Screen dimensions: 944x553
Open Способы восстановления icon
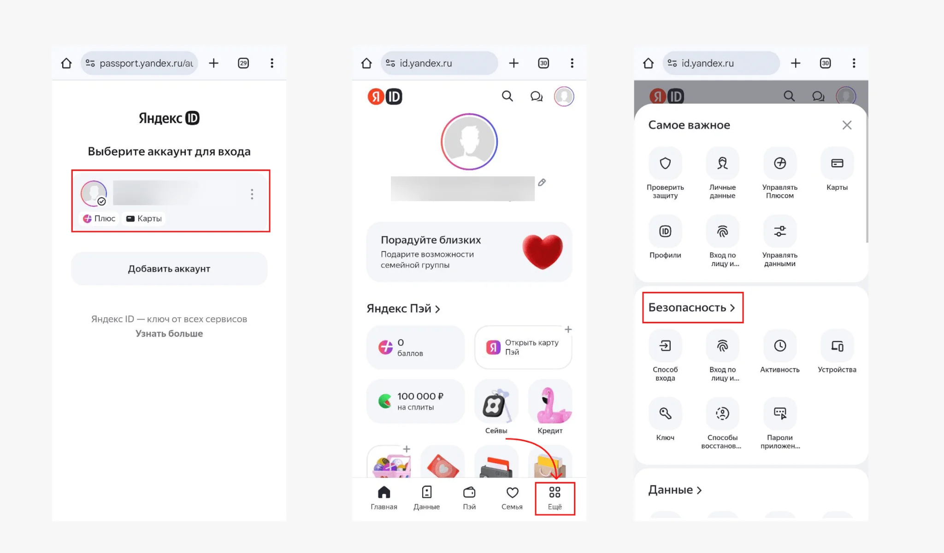(722, 413)
